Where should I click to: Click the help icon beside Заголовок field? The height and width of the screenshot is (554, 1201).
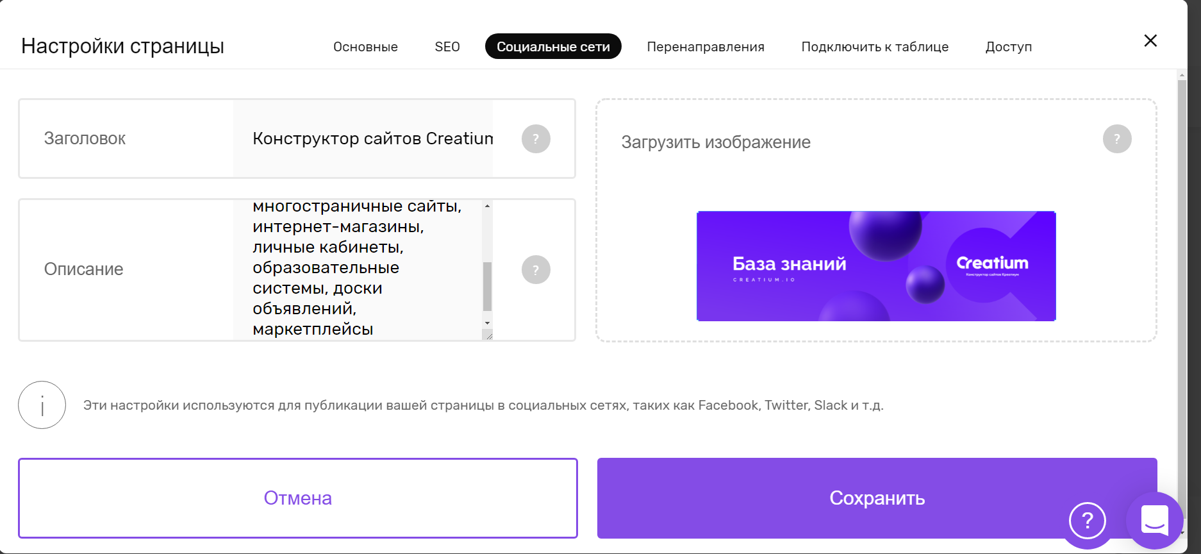pos(536,138)
